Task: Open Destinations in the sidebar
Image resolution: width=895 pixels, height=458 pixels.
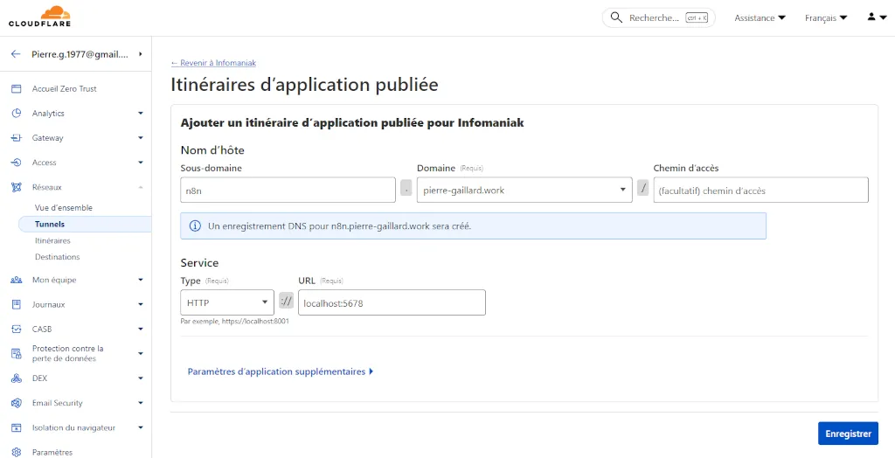Action: point(57,257)
